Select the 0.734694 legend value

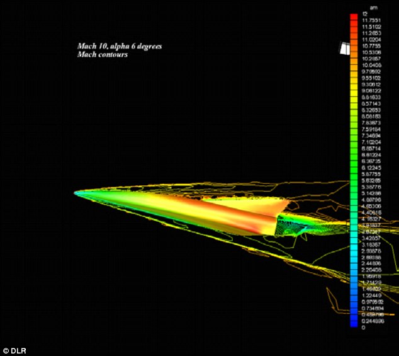[371, 308]
